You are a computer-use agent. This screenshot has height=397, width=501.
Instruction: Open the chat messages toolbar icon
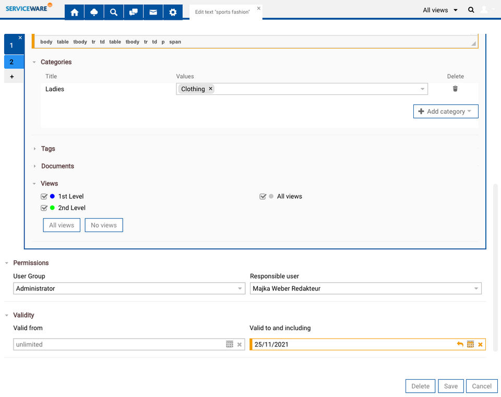pyautogui.click(x=134, y=12)
